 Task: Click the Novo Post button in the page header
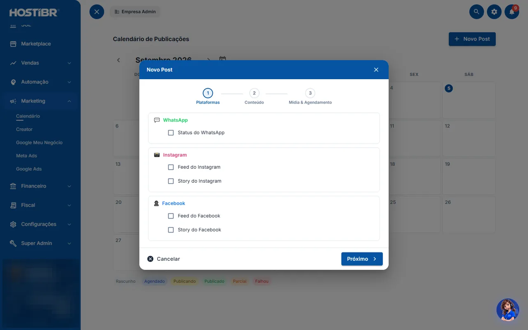coord(472,39)
